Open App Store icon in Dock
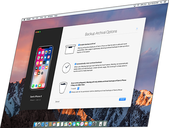Screen dimensions: 169x128 [x=90, y=124]
